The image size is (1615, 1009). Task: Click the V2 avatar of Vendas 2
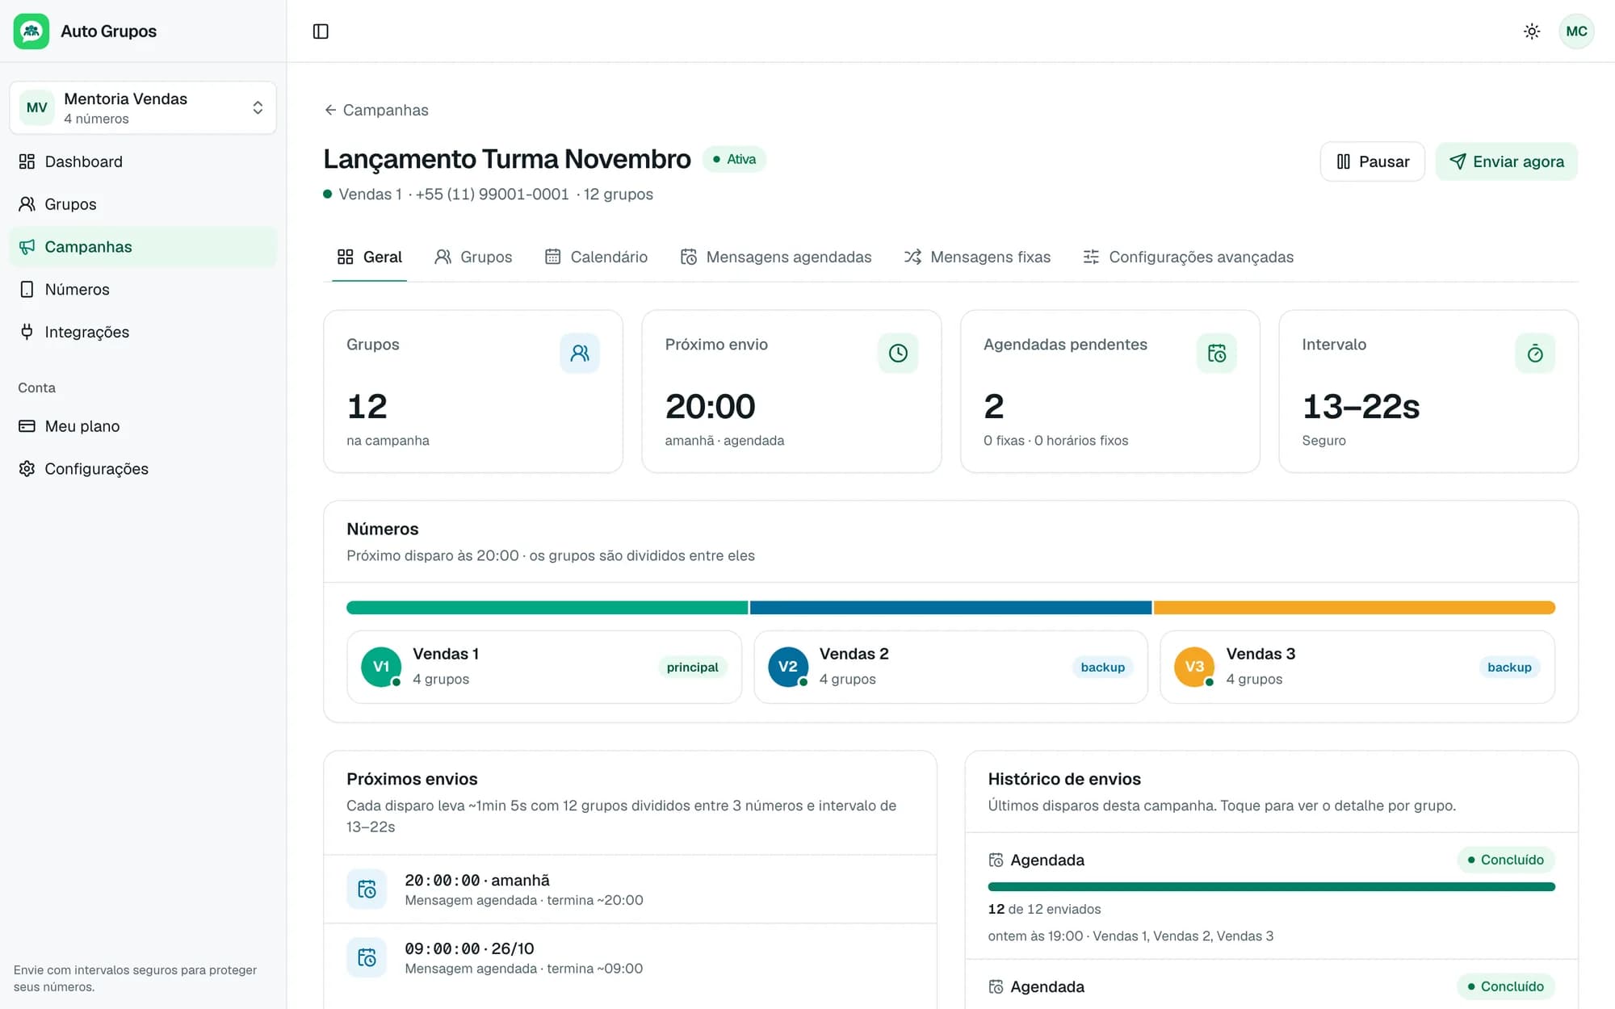pyautogui.click(x=788, y=667)
